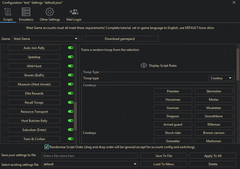Toggle off Auto Join Rally script
Screen dimensions: 240x169
coord(71,48)
